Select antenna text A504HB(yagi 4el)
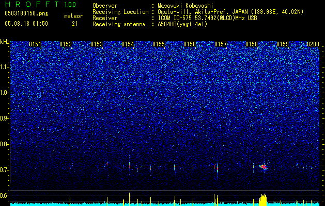Screen dimensions: 325x206 coord(182,24)
